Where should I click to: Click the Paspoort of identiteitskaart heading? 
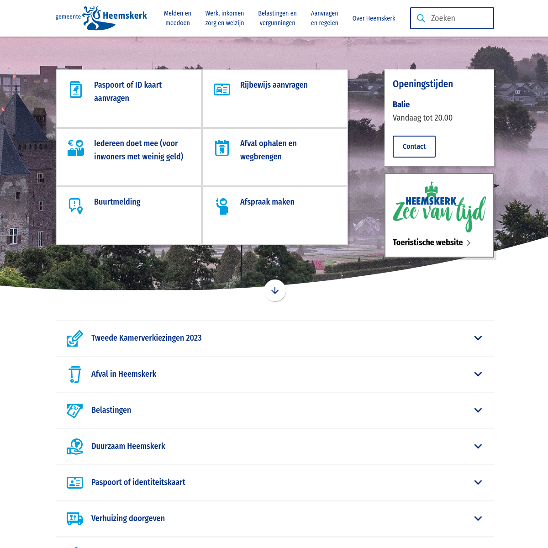138,482
